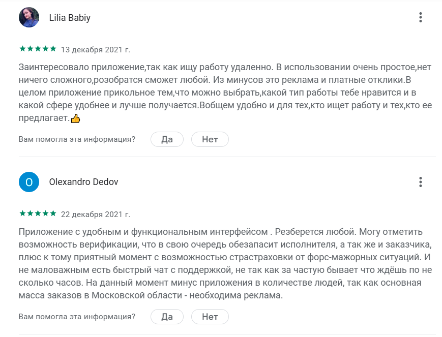Open the overflow menu on Lilia Babiy's review
This screenshot has height=337, width=442.
point(420,17)
